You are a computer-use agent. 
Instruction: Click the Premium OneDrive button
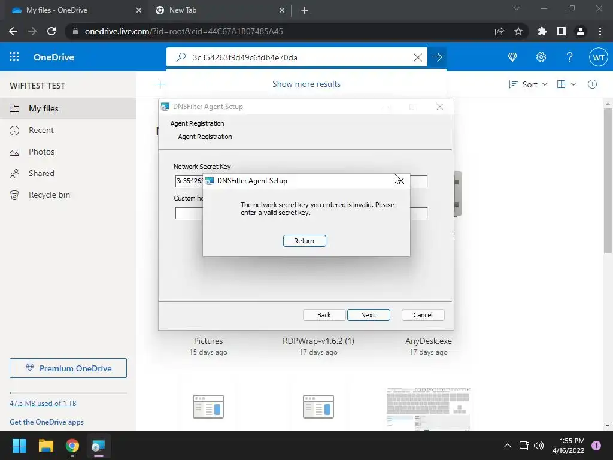(68, 368)
